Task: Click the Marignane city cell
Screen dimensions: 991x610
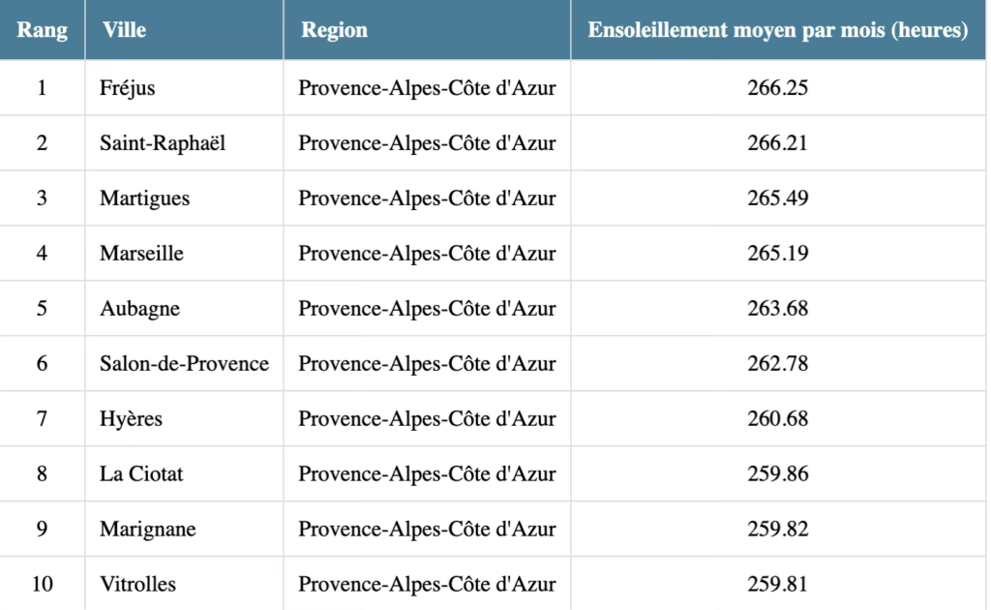Action: (148, 530)
